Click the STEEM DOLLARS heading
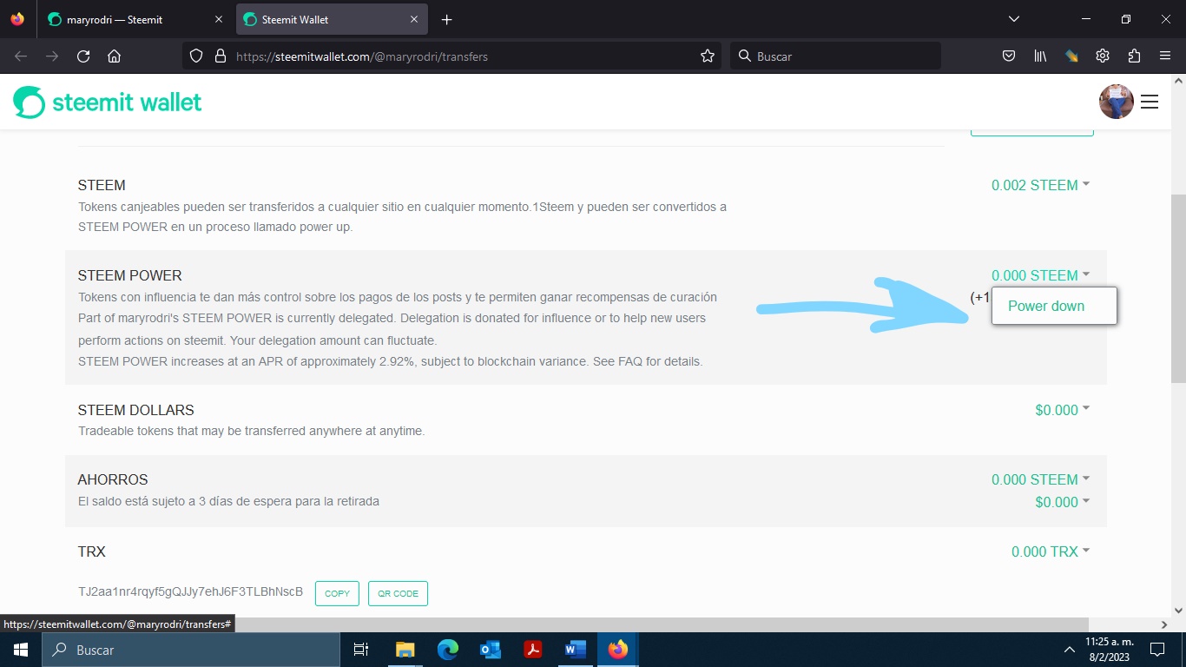 click(x=136, y=410)
